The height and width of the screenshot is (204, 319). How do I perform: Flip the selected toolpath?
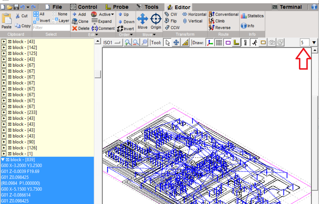170,21
